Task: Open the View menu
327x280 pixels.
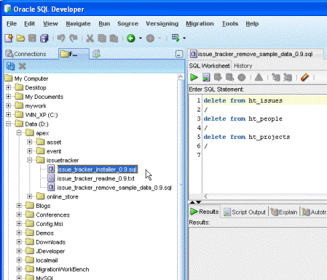Action: click(x=50, y=23)
